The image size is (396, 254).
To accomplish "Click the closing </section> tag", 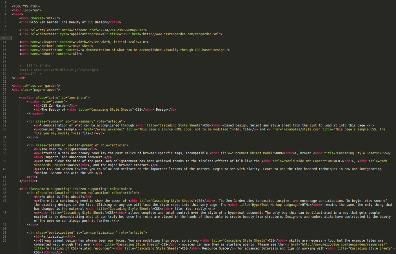I will click(x=28, y=181).
